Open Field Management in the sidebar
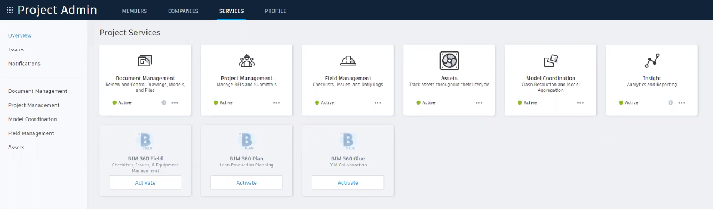The width and height of the screenshot is (713, 209). 31,133
